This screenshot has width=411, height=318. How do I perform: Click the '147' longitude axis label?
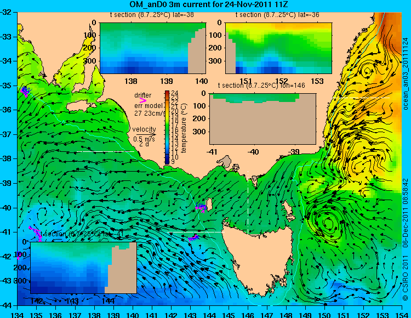(267, 315)
